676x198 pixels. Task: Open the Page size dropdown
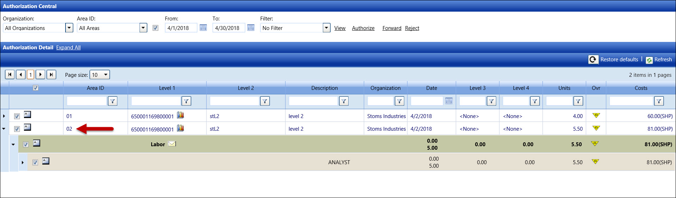click(x=105, y=75)
